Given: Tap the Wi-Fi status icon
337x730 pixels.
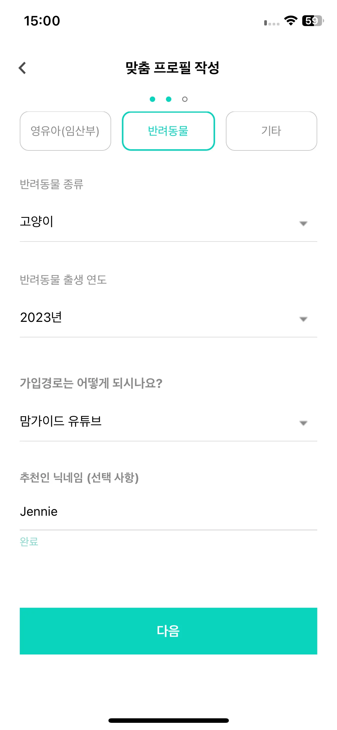Looking at the screenshot, I should (291, 21).
